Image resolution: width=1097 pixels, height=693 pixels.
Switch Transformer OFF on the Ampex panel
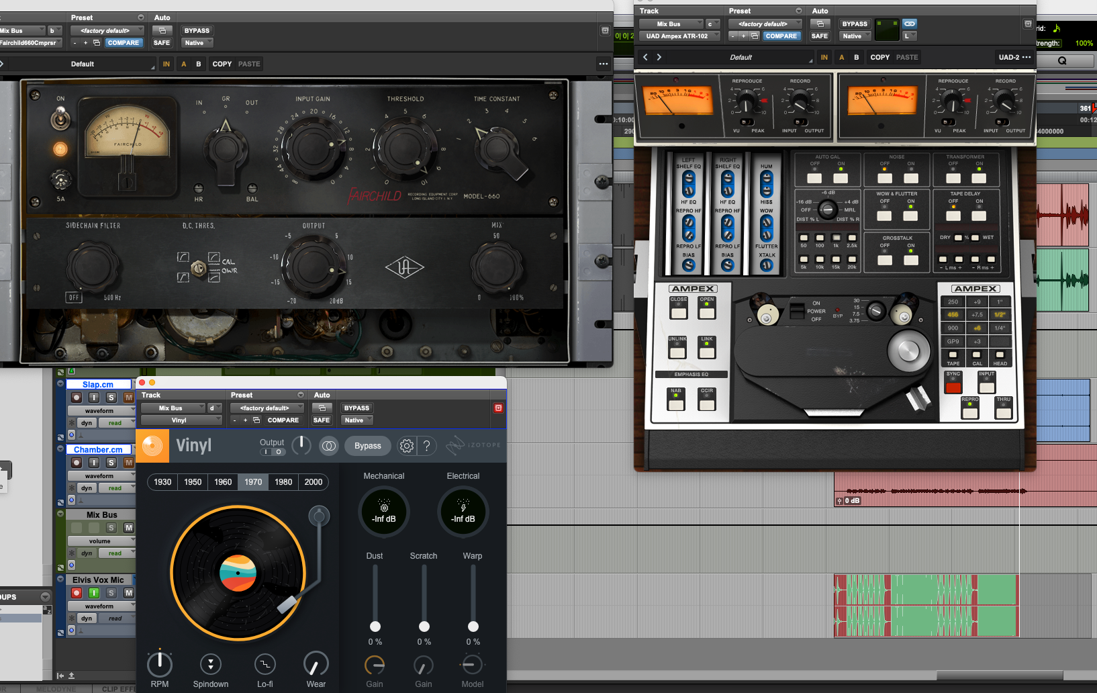(x=953, y=177)
